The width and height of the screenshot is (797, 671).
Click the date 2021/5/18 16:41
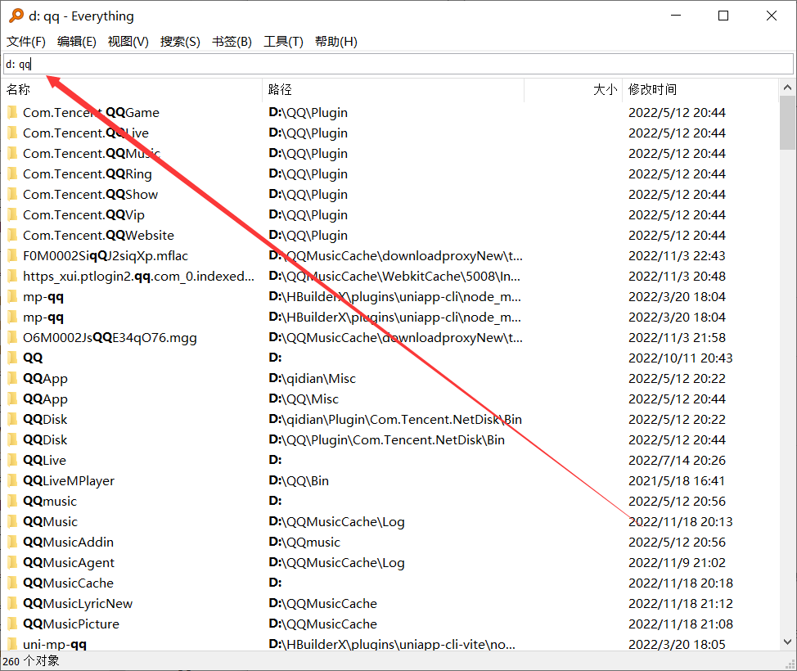(677, 480)
